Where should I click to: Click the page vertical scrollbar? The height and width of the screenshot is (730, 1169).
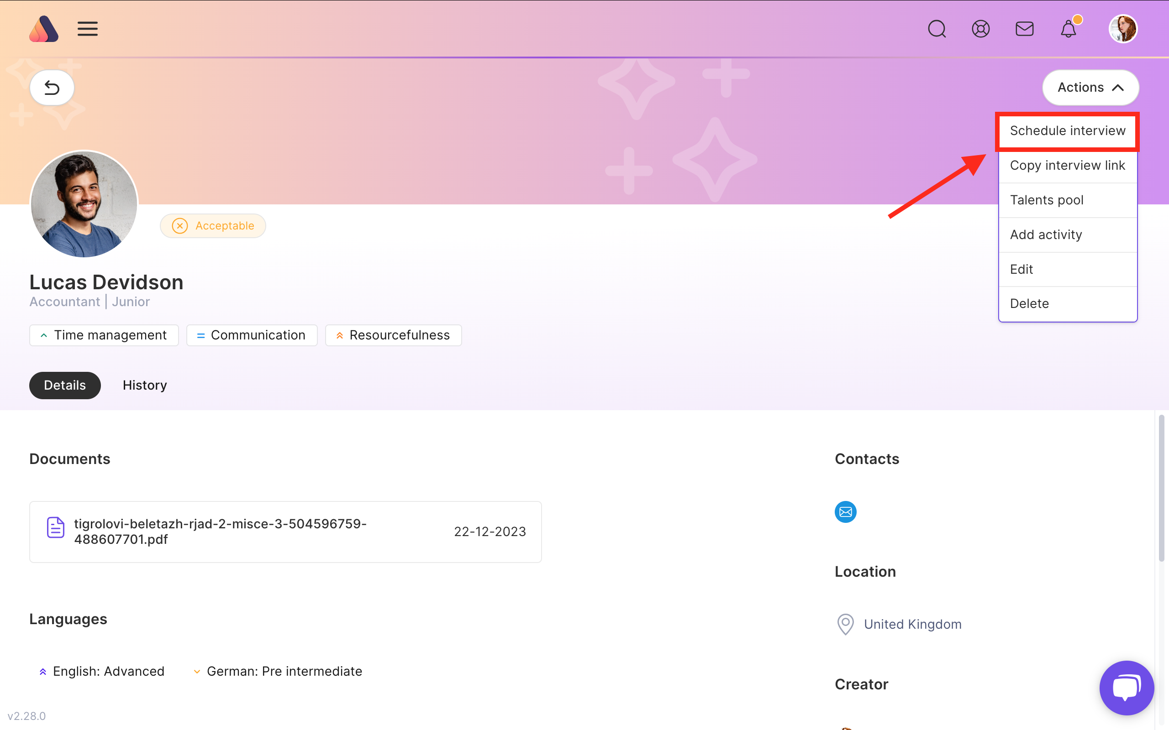tap(1161, 488)
